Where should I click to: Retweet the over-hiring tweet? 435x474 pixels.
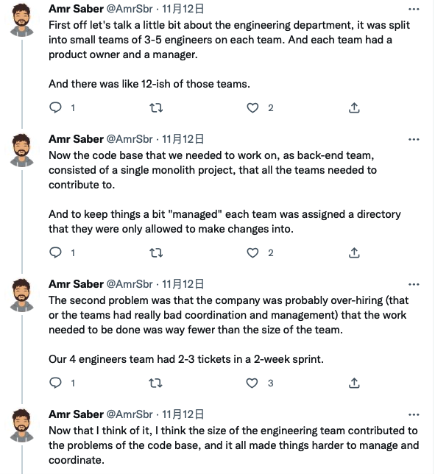(x=156, y=383)
